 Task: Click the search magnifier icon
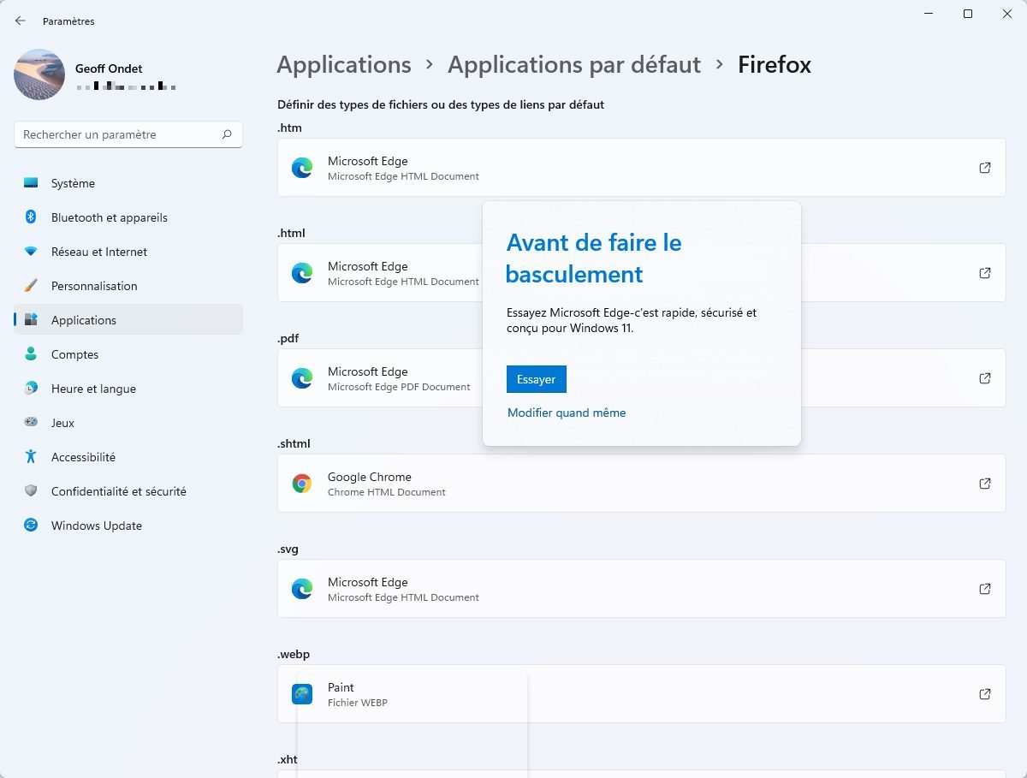227,134
